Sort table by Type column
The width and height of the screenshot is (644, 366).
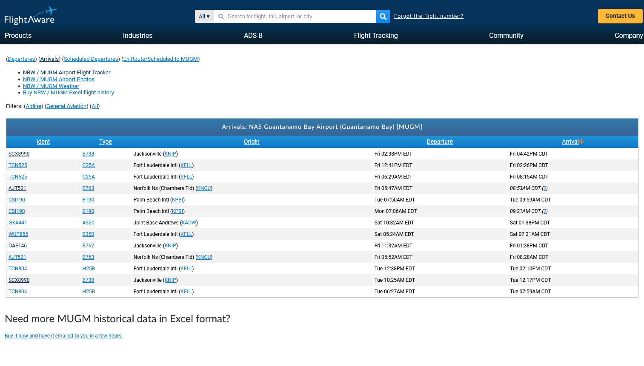pyautogui.click(x=106, y=142)
